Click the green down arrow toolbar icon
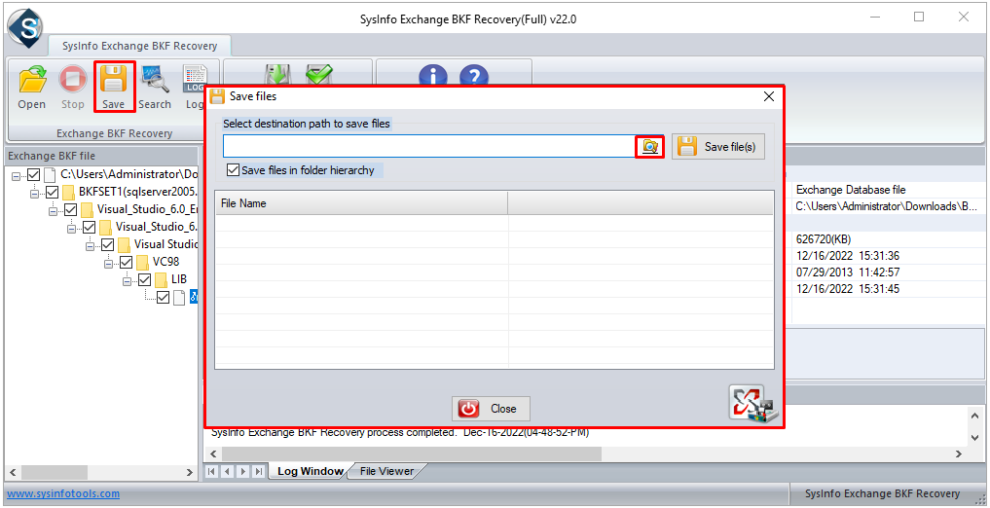This screenshot has height=508, width=990. point(277,75)
